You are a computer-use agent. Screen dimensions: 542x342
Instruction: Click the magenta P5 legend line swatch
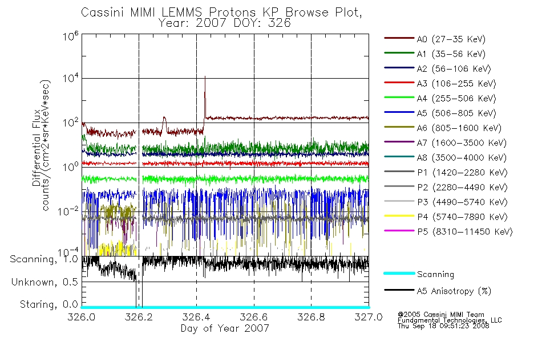click(x=399, y=231)
